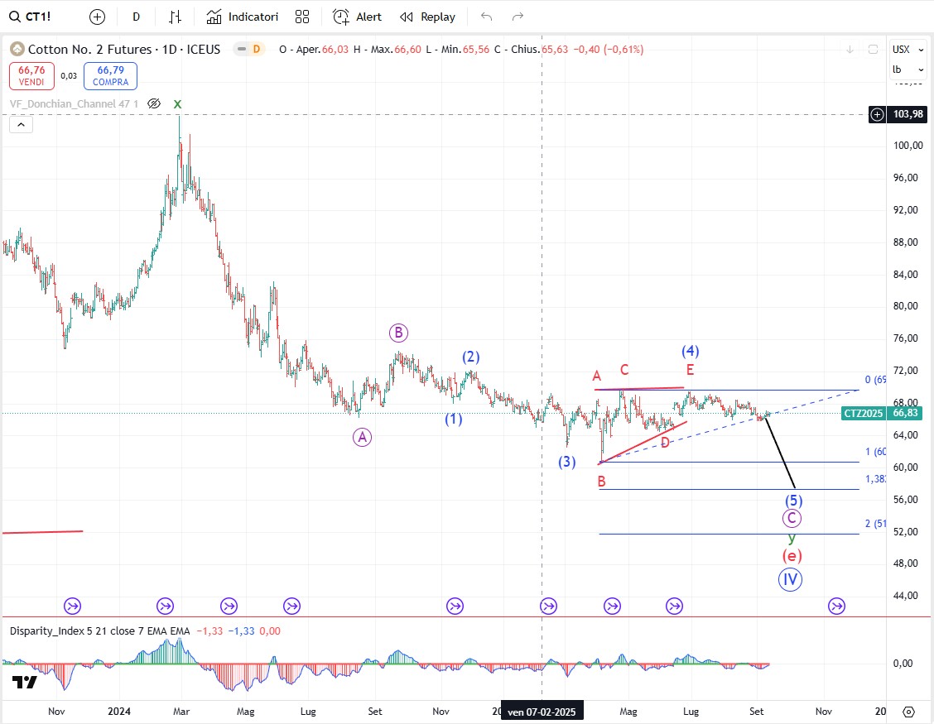Click the Disparity_Index indicator label
934x724 pixels.
coord(99,631)
